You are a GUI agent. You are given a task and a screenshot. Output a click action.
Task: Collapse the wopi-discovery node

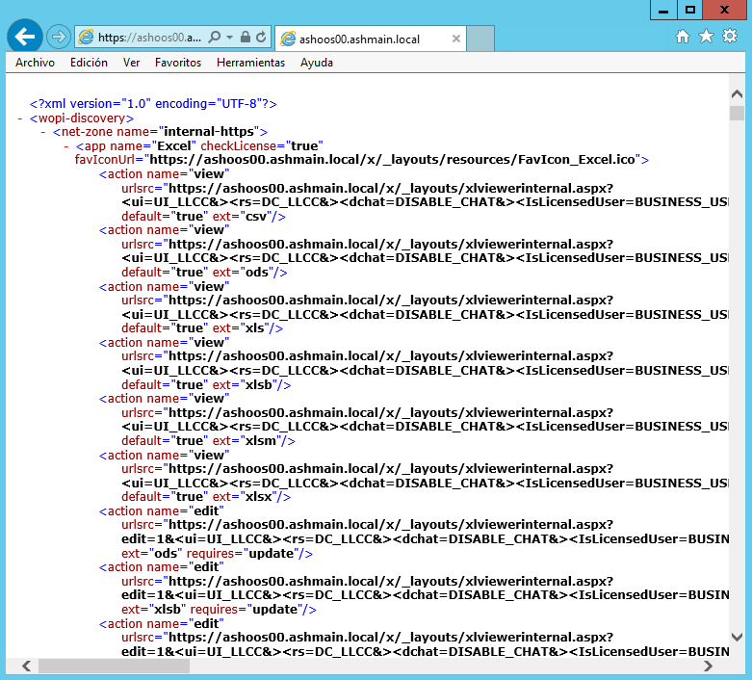coord(20,118)
